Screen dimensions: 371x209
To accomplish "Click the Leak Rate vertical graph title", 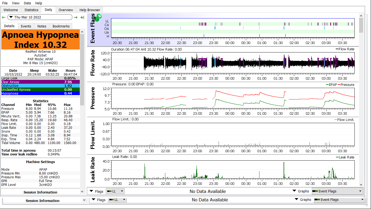I will pos(93,170).
